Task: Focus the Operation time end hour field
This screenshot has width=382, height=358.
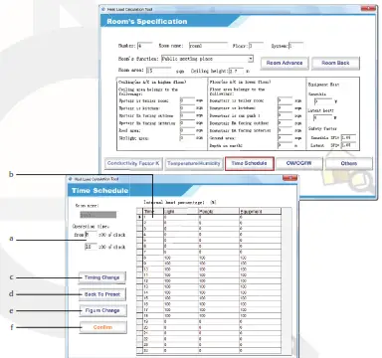Action: [91, 247]
